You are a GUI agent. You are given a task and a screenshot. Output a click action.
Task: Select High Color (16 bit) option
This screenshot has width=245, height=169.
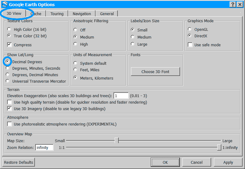pos(9,29)
